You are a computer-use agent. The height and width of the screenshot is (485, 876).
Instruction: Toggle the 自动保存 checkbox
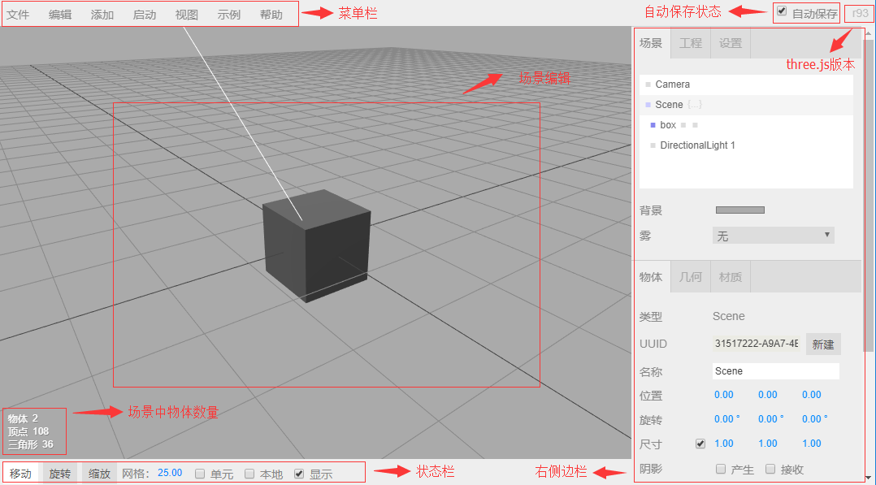coord(782,11)
